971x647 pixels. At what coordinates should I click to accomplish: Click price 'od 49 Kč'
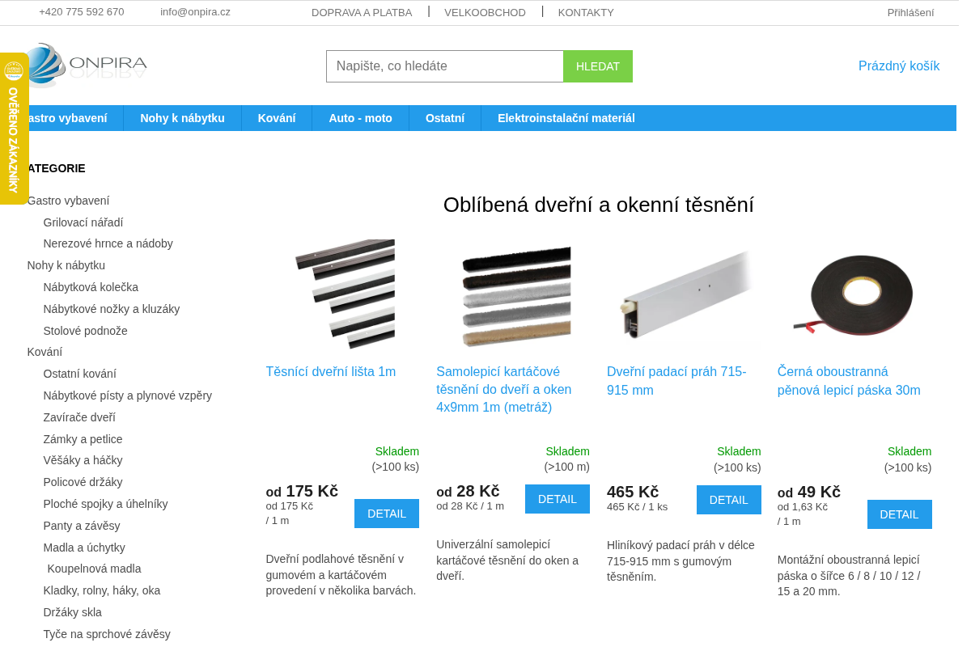809,492
